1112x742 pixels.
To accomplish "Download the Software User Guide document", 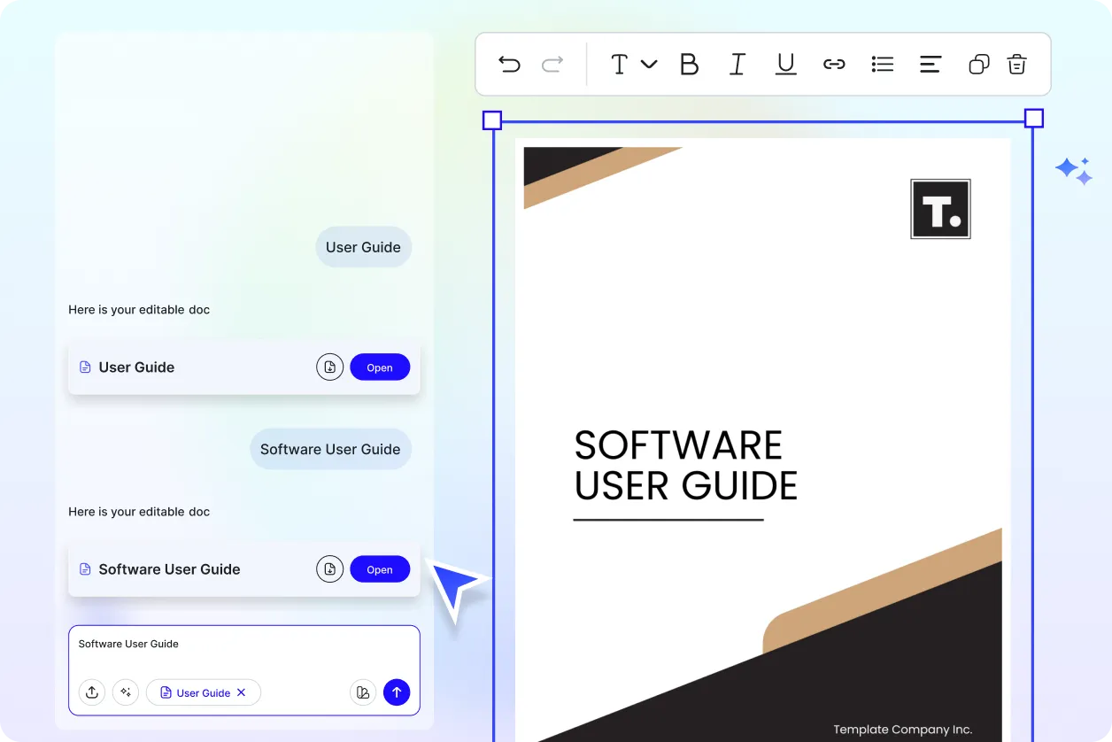I will click(329, 568).
